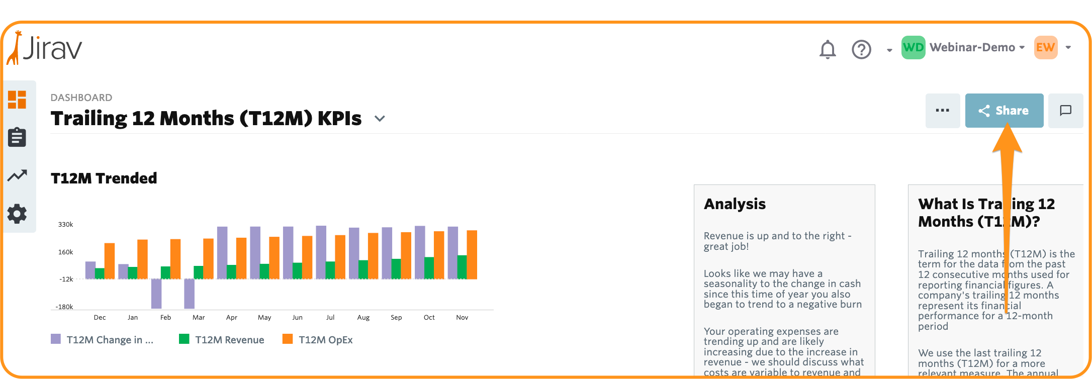Open the Dashboards icon in sidebar
1092x379 pixels.
[17, 100]
